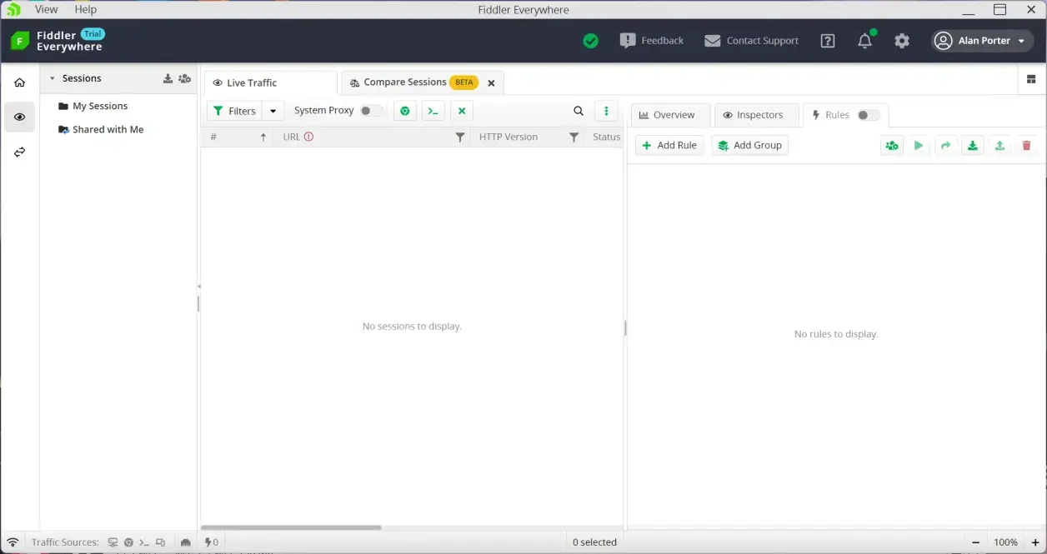
Task: Open the Inspectors tab
Action: [x=756, y=115]
